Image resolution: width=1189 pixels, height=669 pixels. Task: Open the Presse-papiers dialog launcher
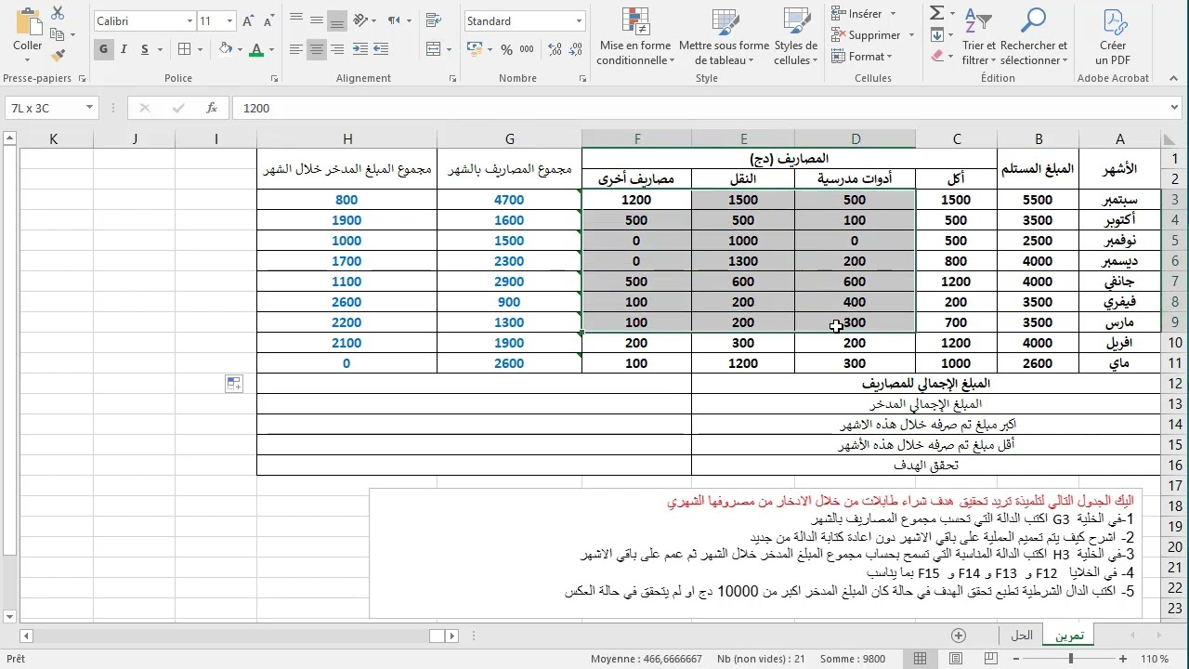(x=83, y=79)
